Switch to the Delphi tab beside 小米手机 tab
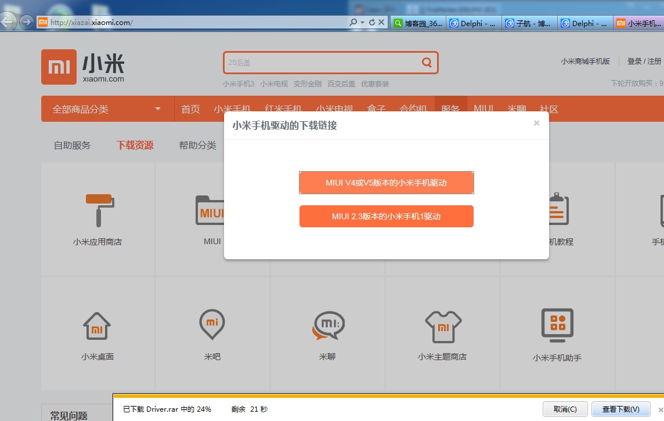The width and height of the screenshot is (664, 421). click(x=585, y=23)
